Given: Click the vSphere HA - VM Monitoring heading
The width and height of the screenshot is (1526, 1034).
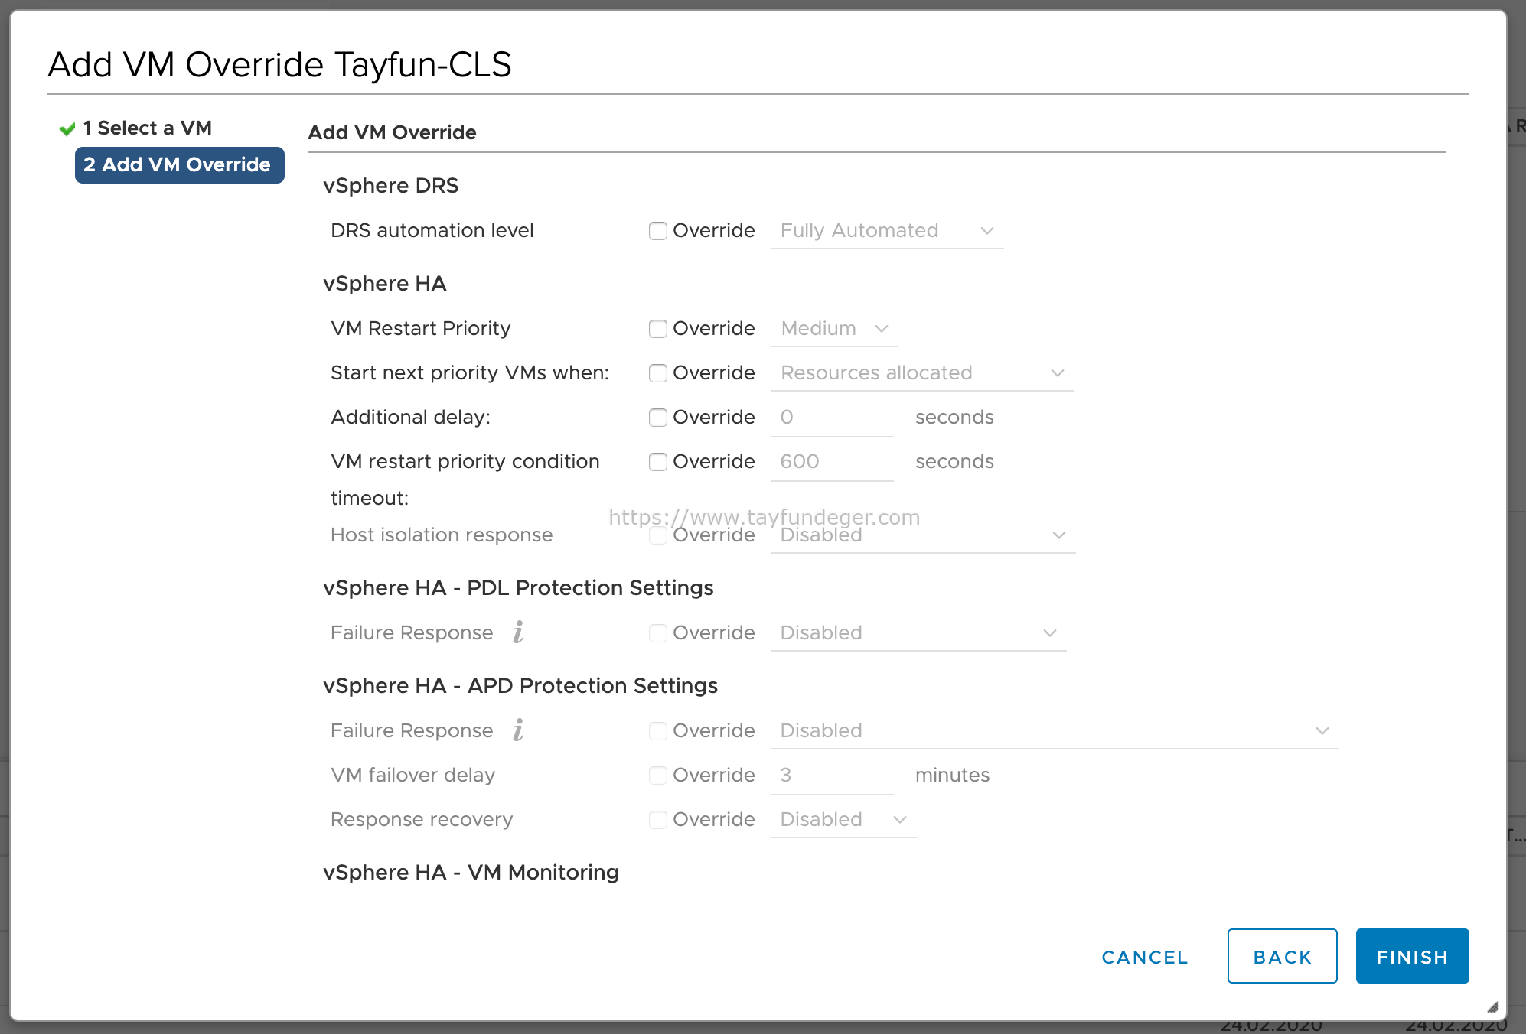Looking at the screenshot, I should (x=471, y=873).
